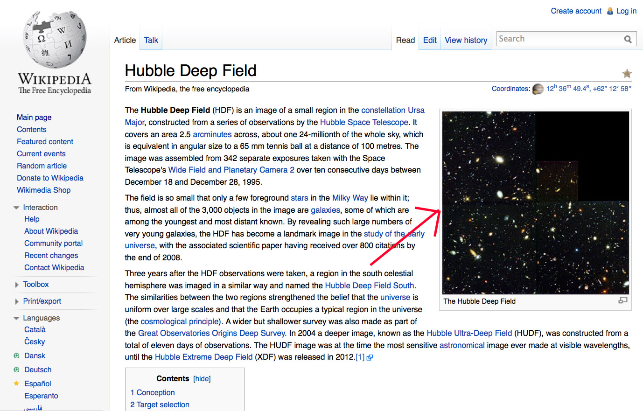
Task: Visit the Wikimedia Shop link
Action: pyautogui.click(x=43, y=190)
